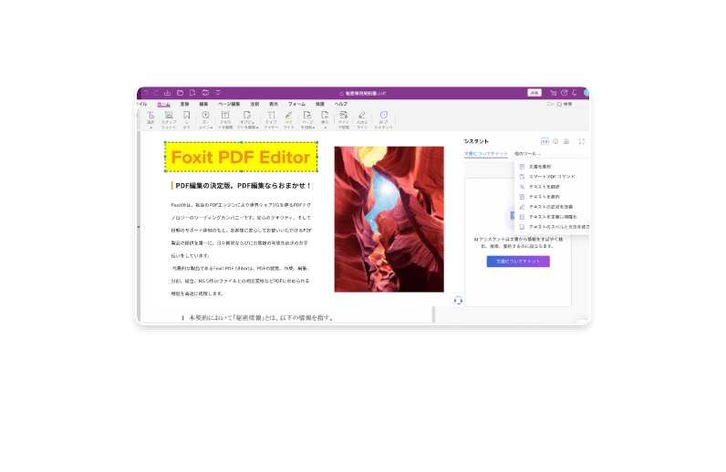
Task: Choose the sixth item, with checkbox icon, in tools menu
Action: [552, 217]
